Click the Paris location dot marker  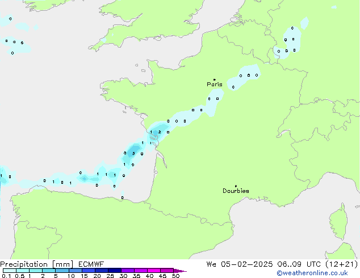pos(215,79)
